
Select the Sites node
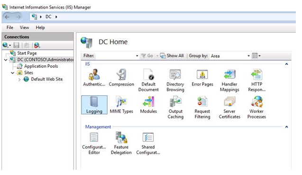pyautogui.click(x=28, y=73)
